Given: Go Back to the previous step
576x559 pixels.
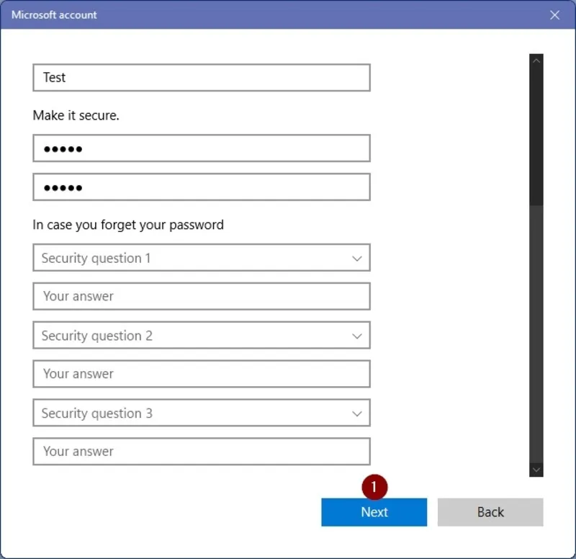Looking at the screenshot, I should pos(490,512).
